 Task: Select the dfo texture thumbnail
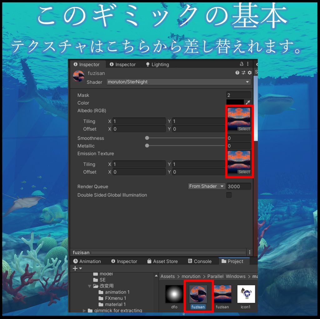click(x=174, y=294)
